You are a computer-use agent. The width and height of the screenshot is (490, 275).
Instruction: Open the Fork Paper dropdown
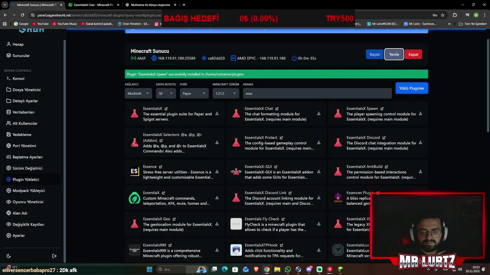point(194,93)
